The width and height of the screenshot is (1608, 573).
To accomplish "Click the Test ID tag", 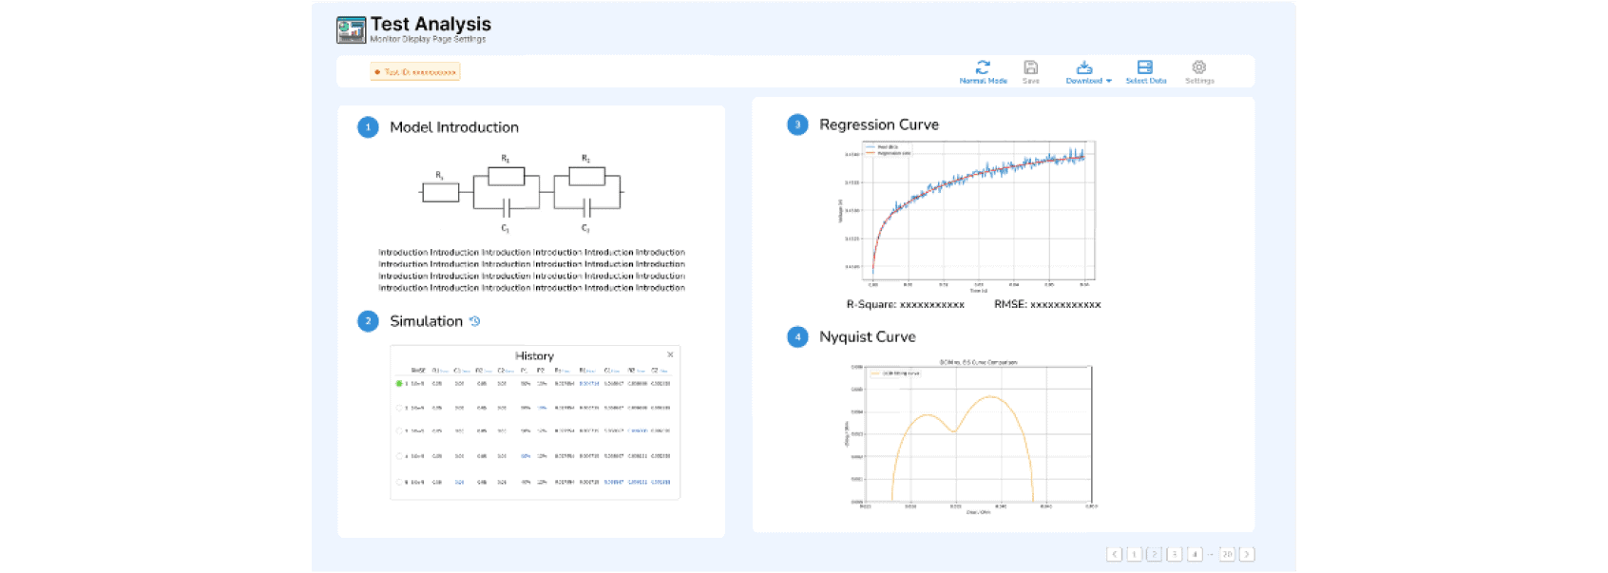I will [415, 72].
